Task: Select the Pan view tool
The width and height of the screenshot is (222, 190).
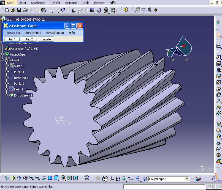Action: [19, 178]
